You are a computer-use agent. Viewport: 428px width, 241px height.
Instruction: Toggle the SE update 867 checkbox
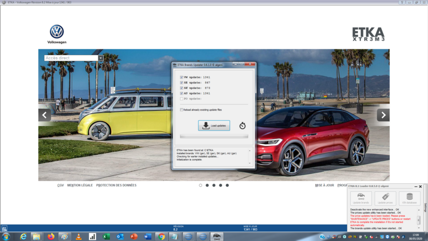coord(181,83)
